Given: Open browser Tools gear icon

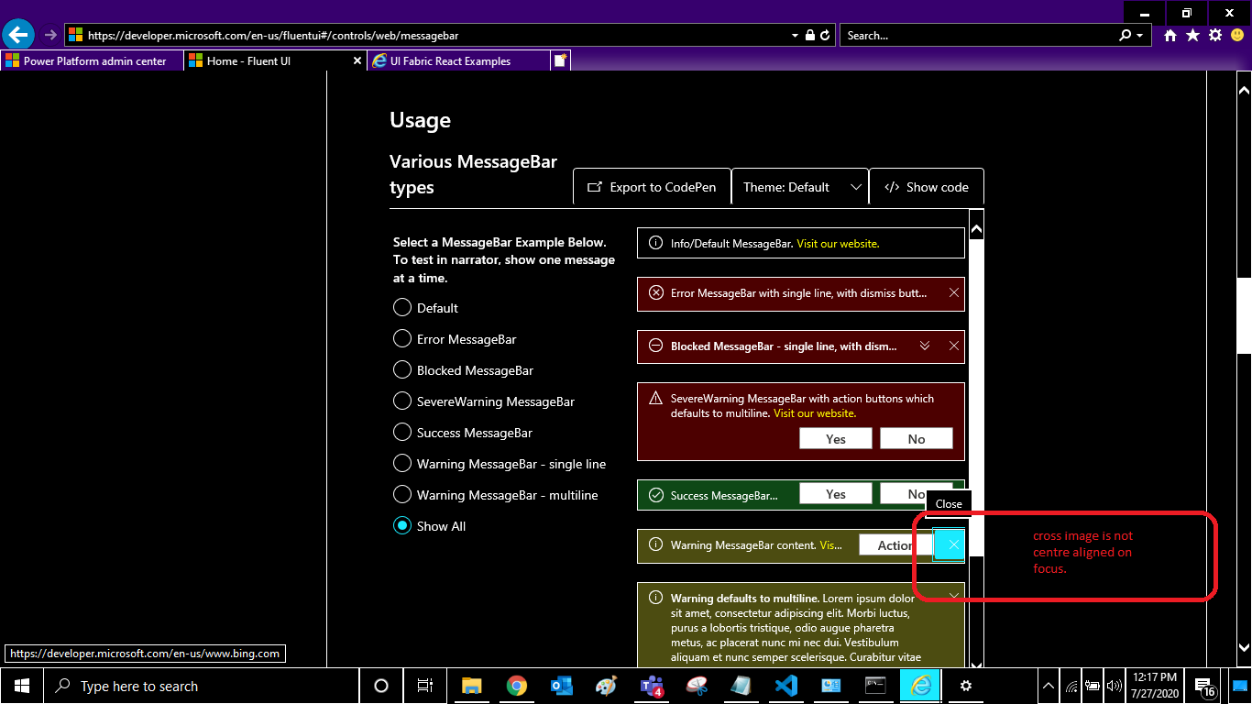Looking at the screenshot, I should pyautogui.click(x=1215, y=35).
